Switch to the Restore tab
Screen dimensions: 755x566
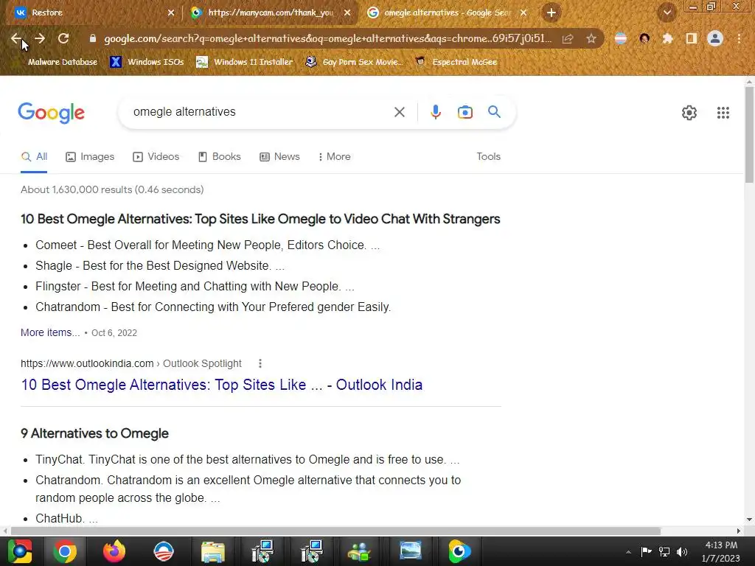click(x=91, y=13)
